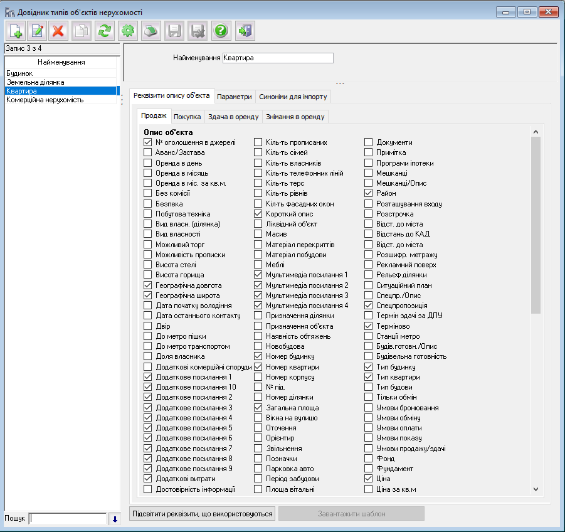Click the Найменування text field
565x532 pixels.
tap(278, 58)
